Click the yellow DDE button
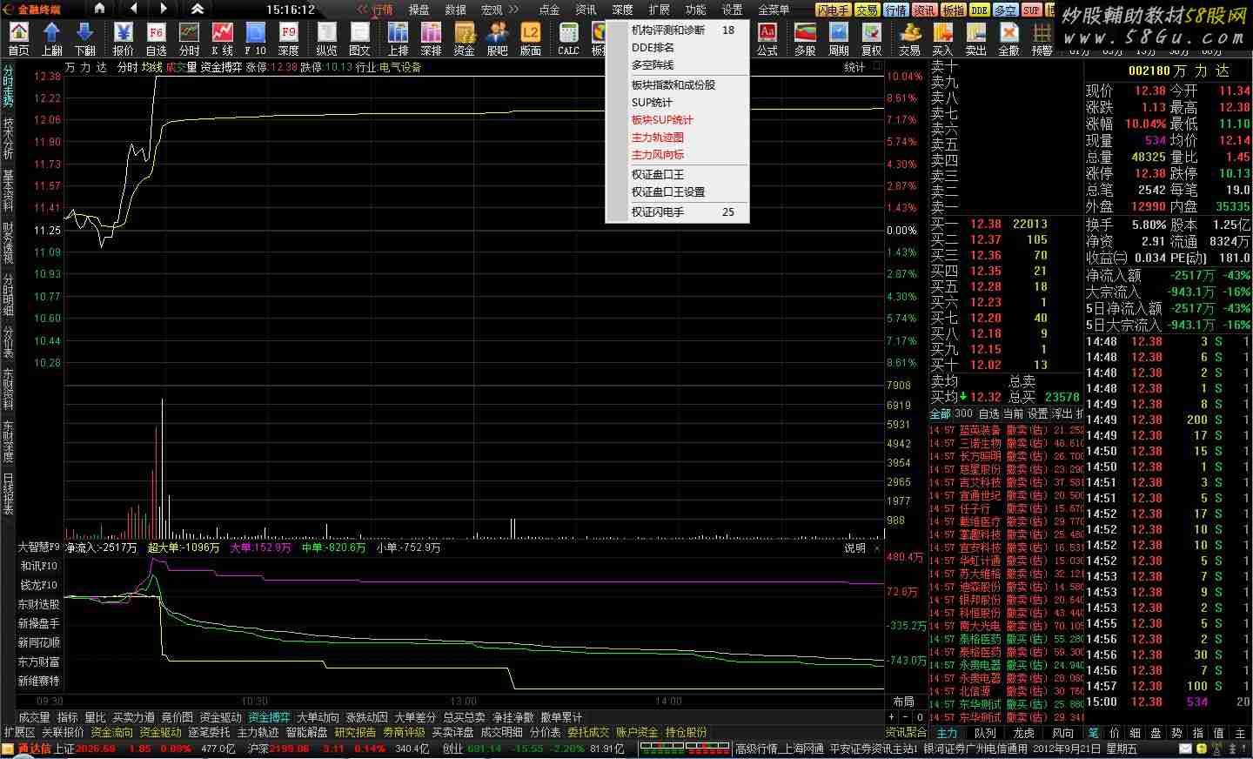Image resolution: width=1253 pixels, height=759 pixels. 980,10
